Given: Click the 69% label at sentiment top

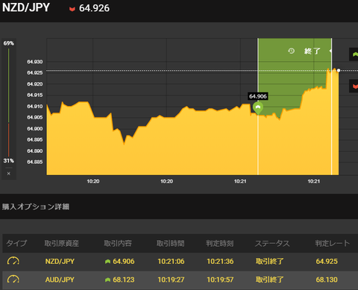Looking at the screenshot, I should click(9, 43).
